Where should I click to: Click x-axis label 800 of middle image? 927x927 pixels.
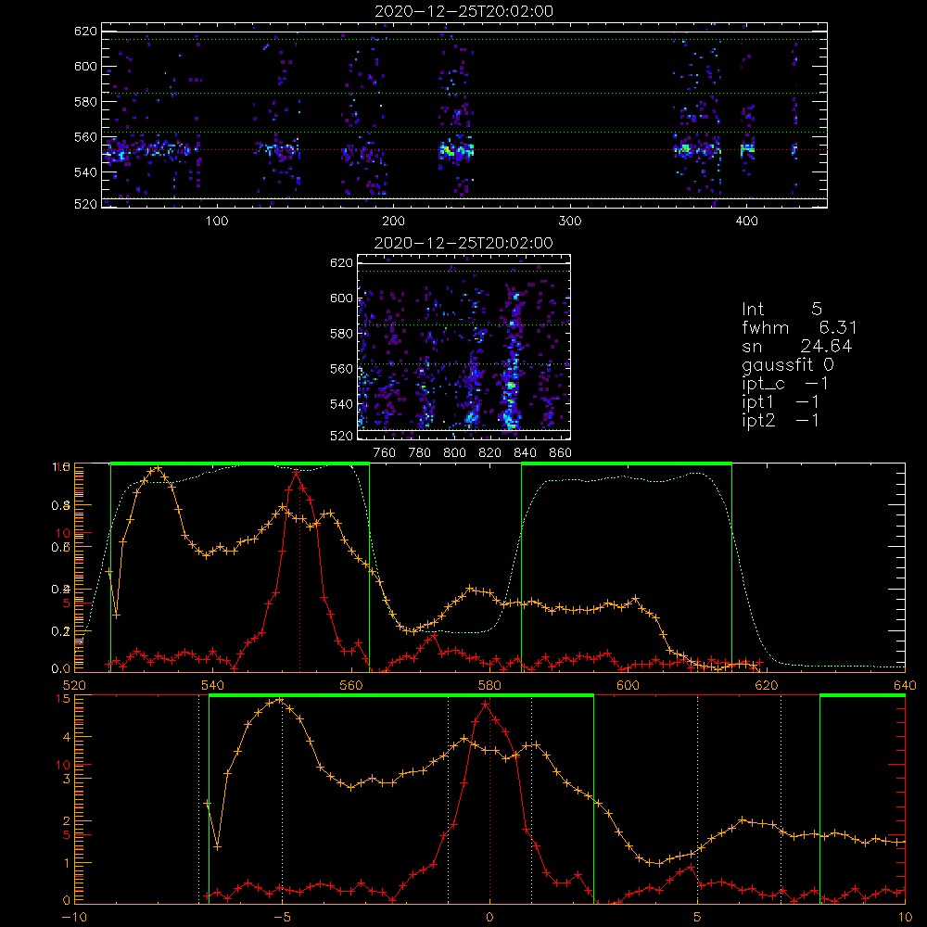454,453
